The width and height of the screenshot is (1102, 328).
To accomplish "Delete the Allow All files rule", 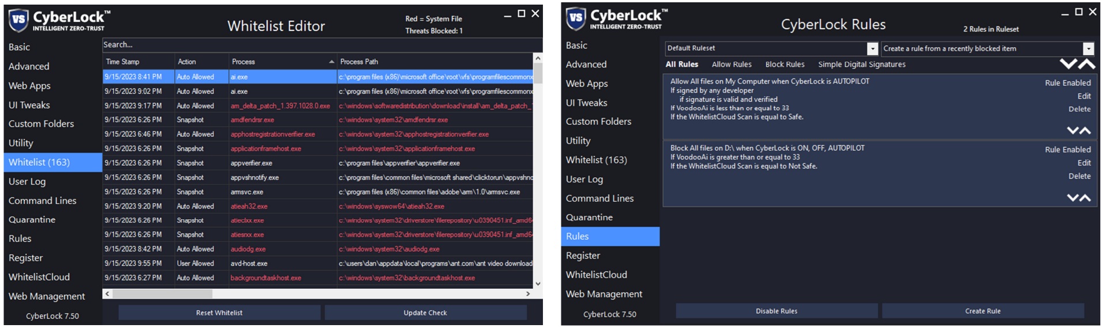I will [1079, 109].
